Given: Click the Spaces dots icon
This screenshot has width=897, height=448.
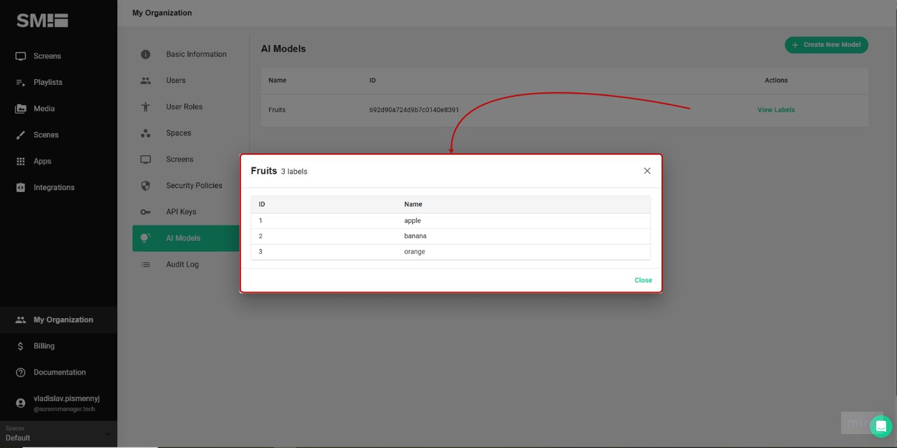Looking at the screenshot, I should click(x=145, y=133).
